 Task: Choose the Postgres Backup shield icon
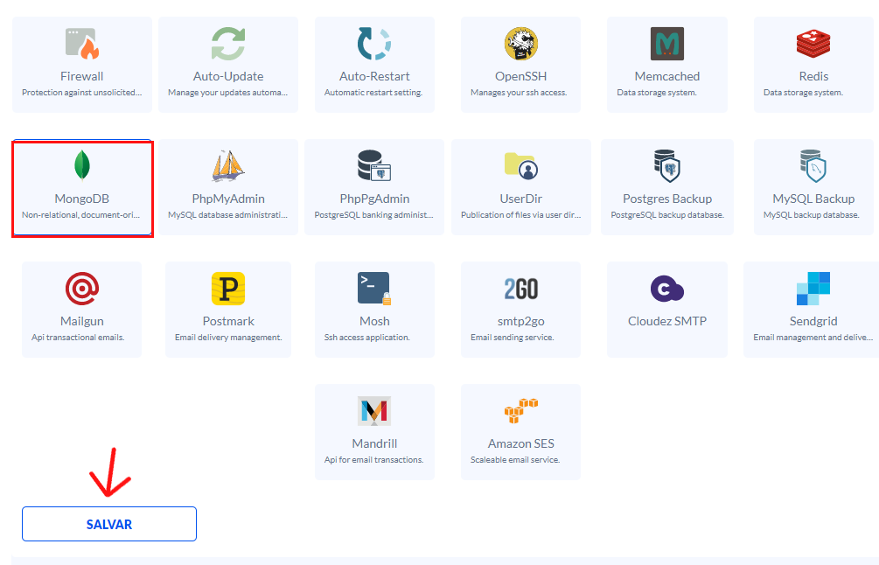point(667,165)
